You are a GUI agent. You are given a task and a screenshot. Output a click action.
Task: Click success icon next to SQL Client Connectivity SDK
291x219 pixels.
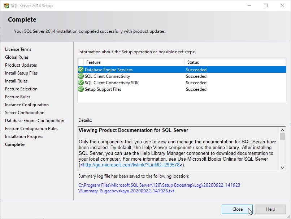tap(81, 83)
